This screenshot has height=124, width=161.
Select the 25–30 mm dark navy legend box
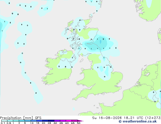tap(51, 121)
